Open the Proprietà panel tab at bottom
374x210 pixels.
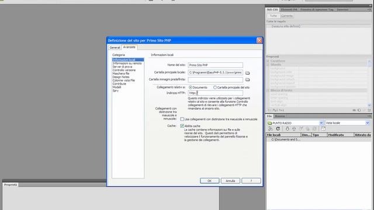11,185
